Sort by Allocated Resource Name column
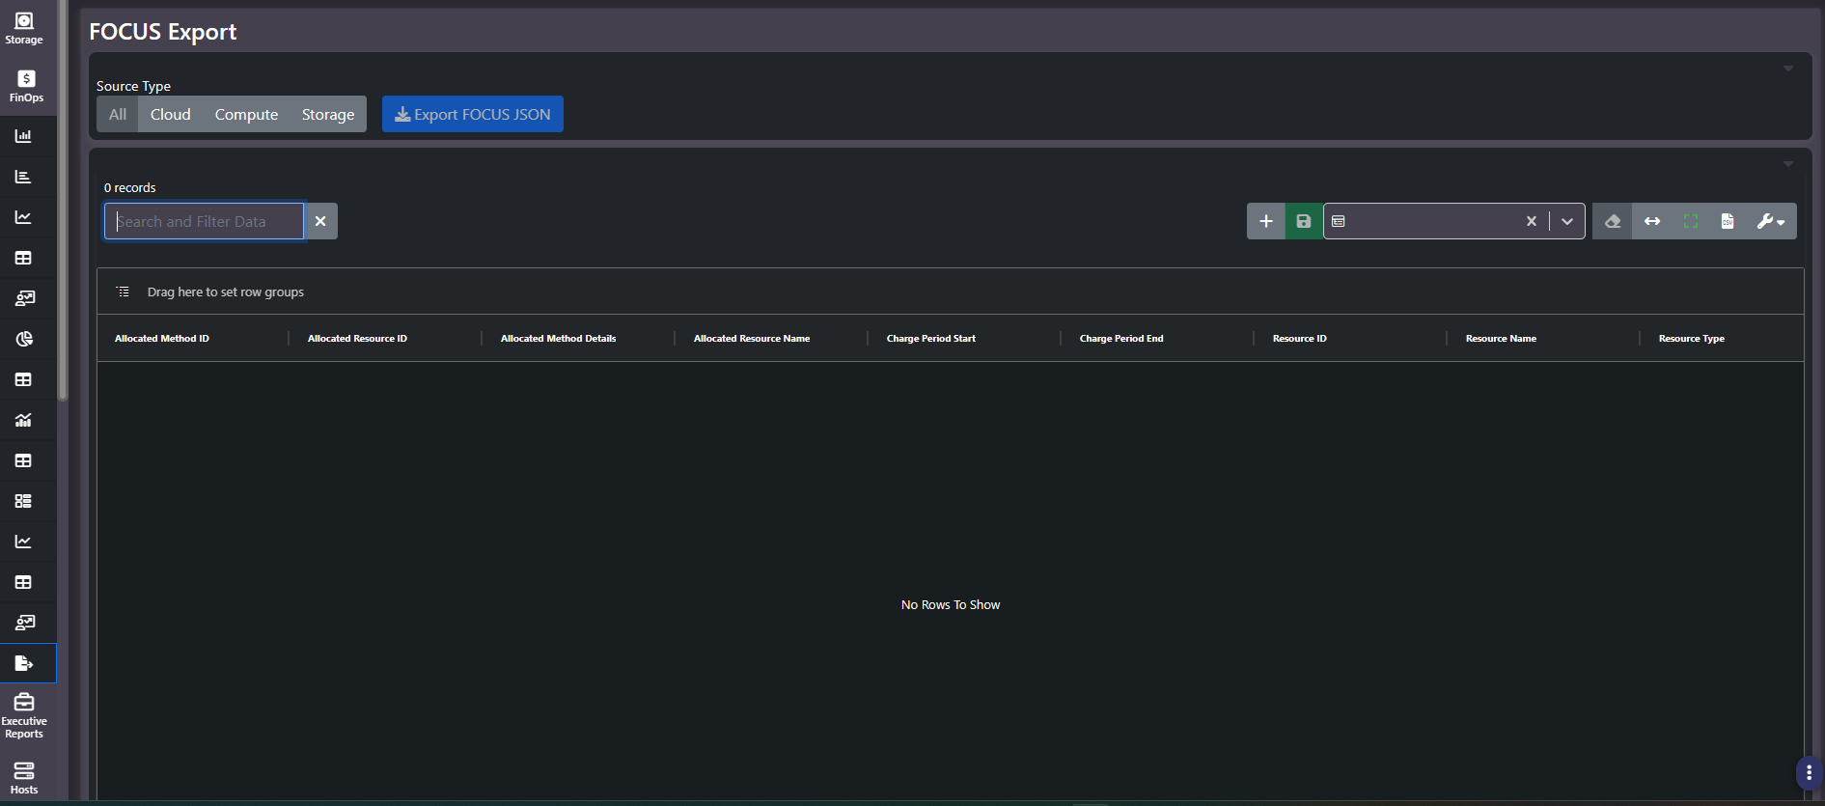This screenshot has width=1825, height=806. 752,339
